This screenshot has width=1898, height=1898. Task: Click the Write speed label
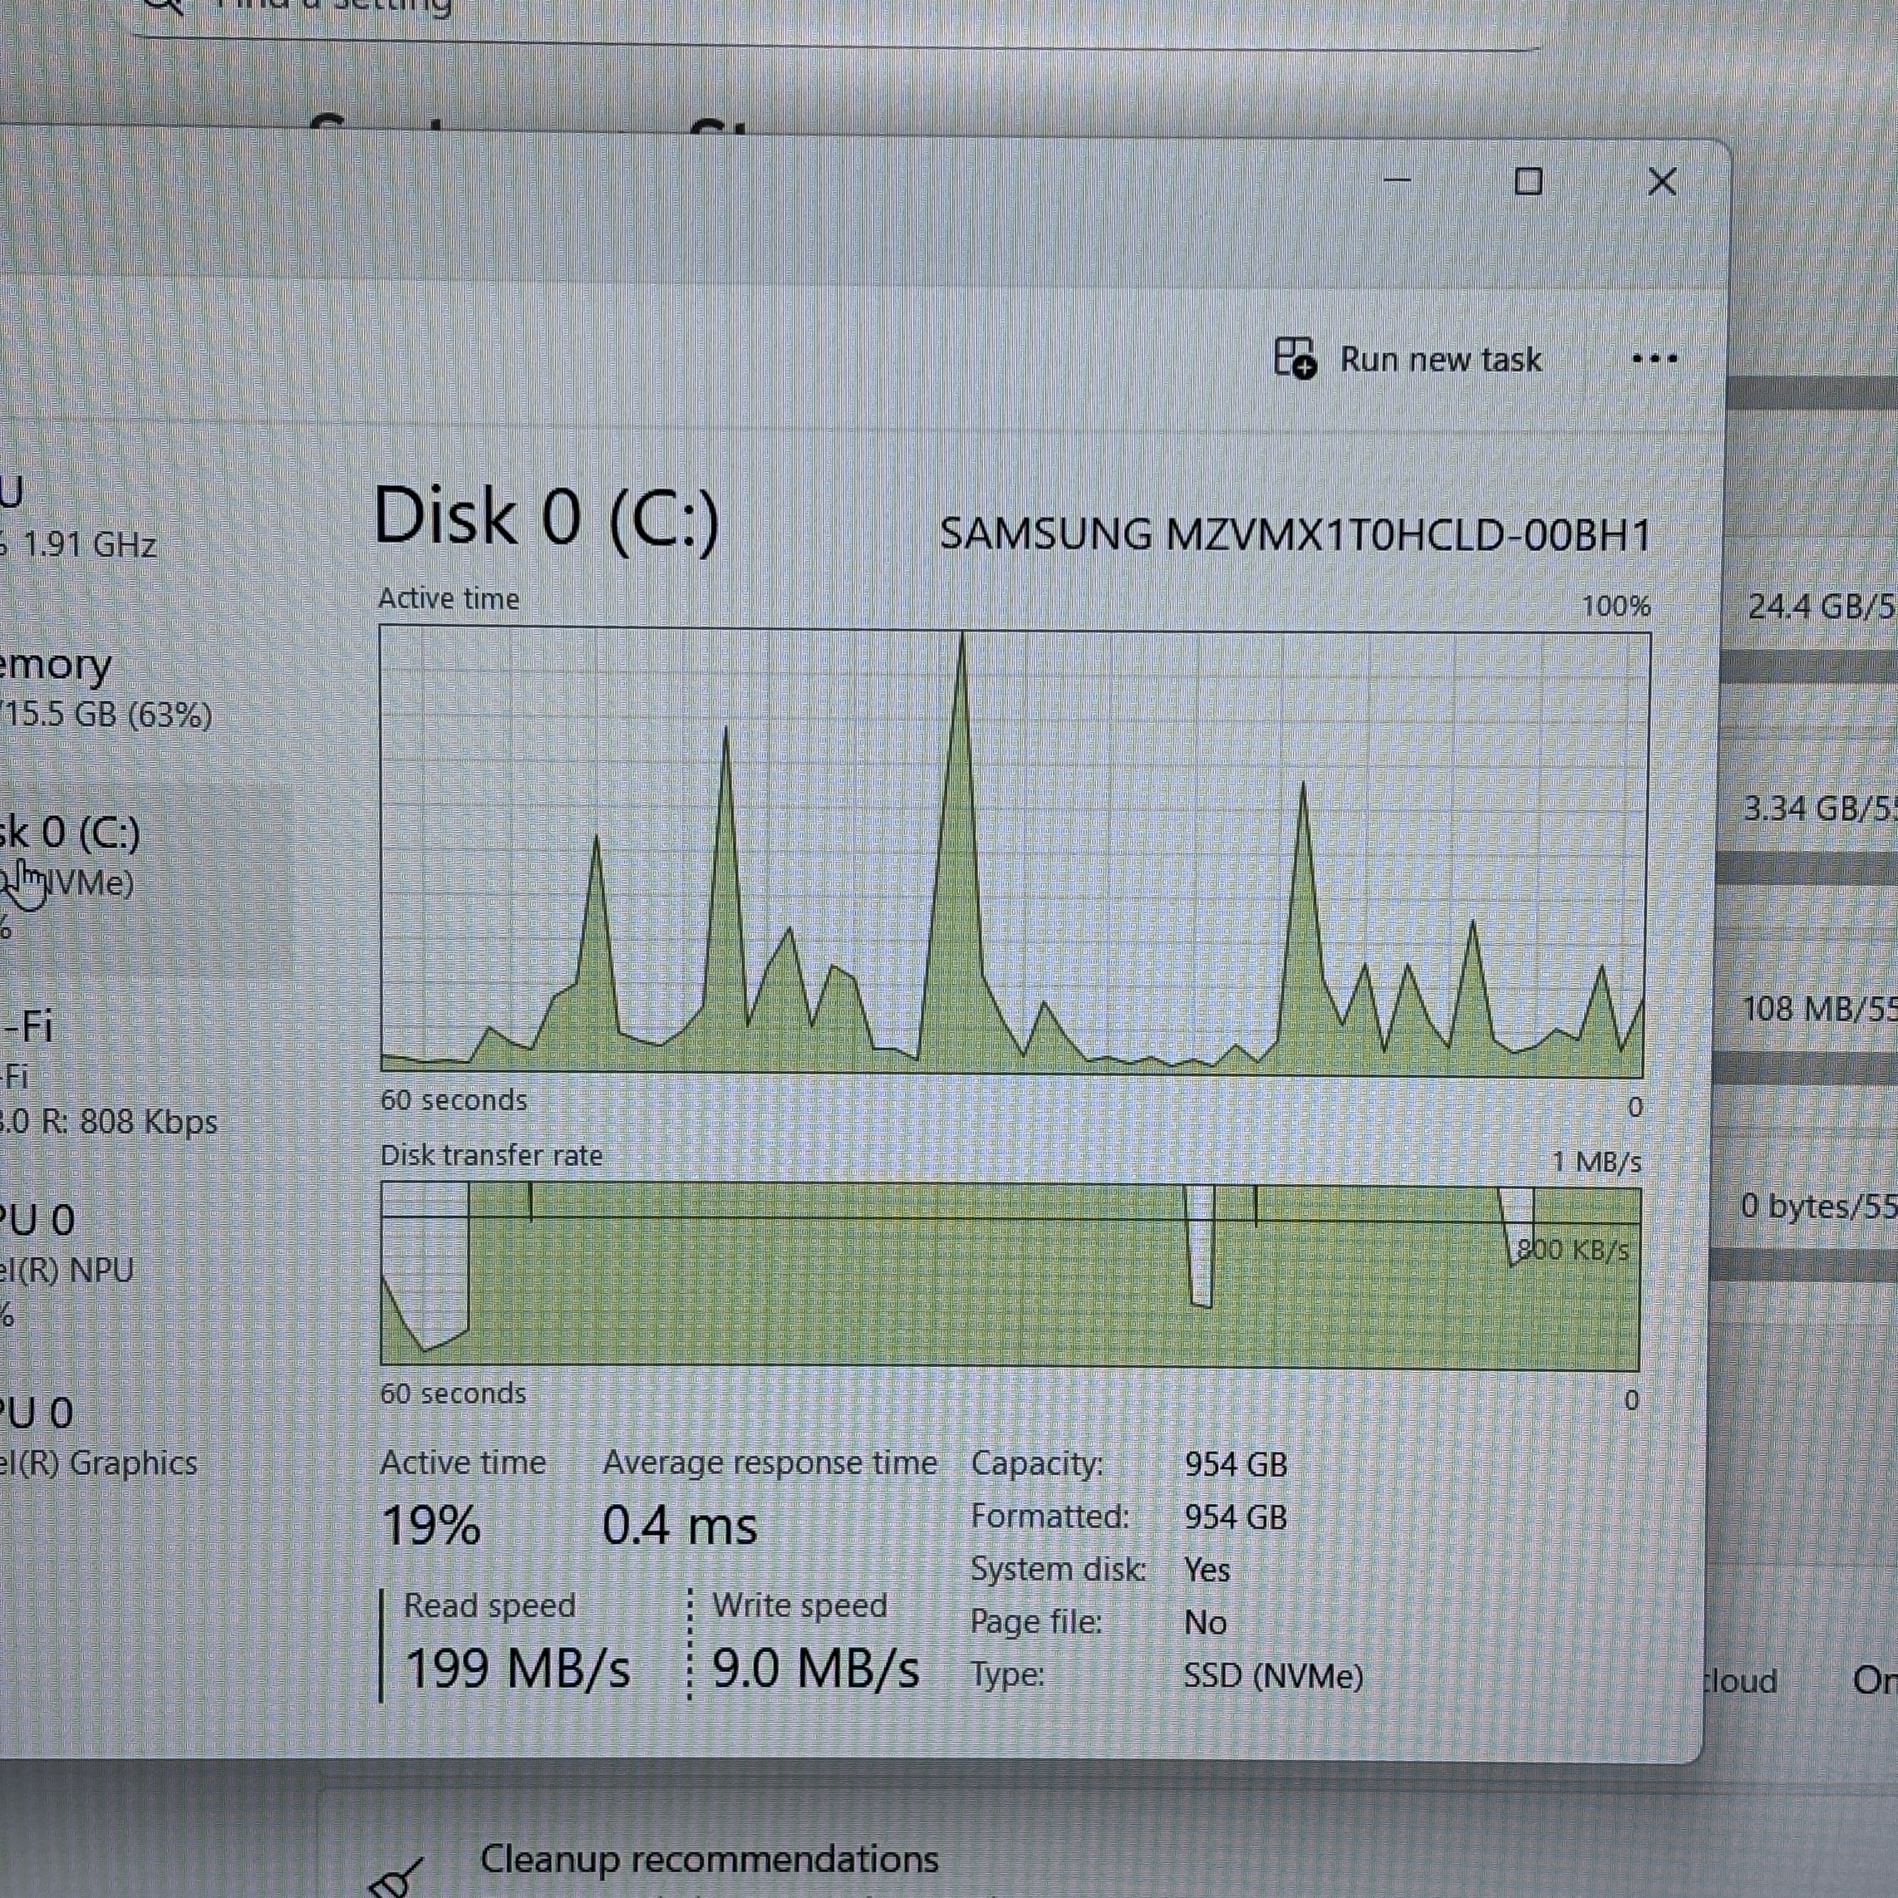[800, 1606]
